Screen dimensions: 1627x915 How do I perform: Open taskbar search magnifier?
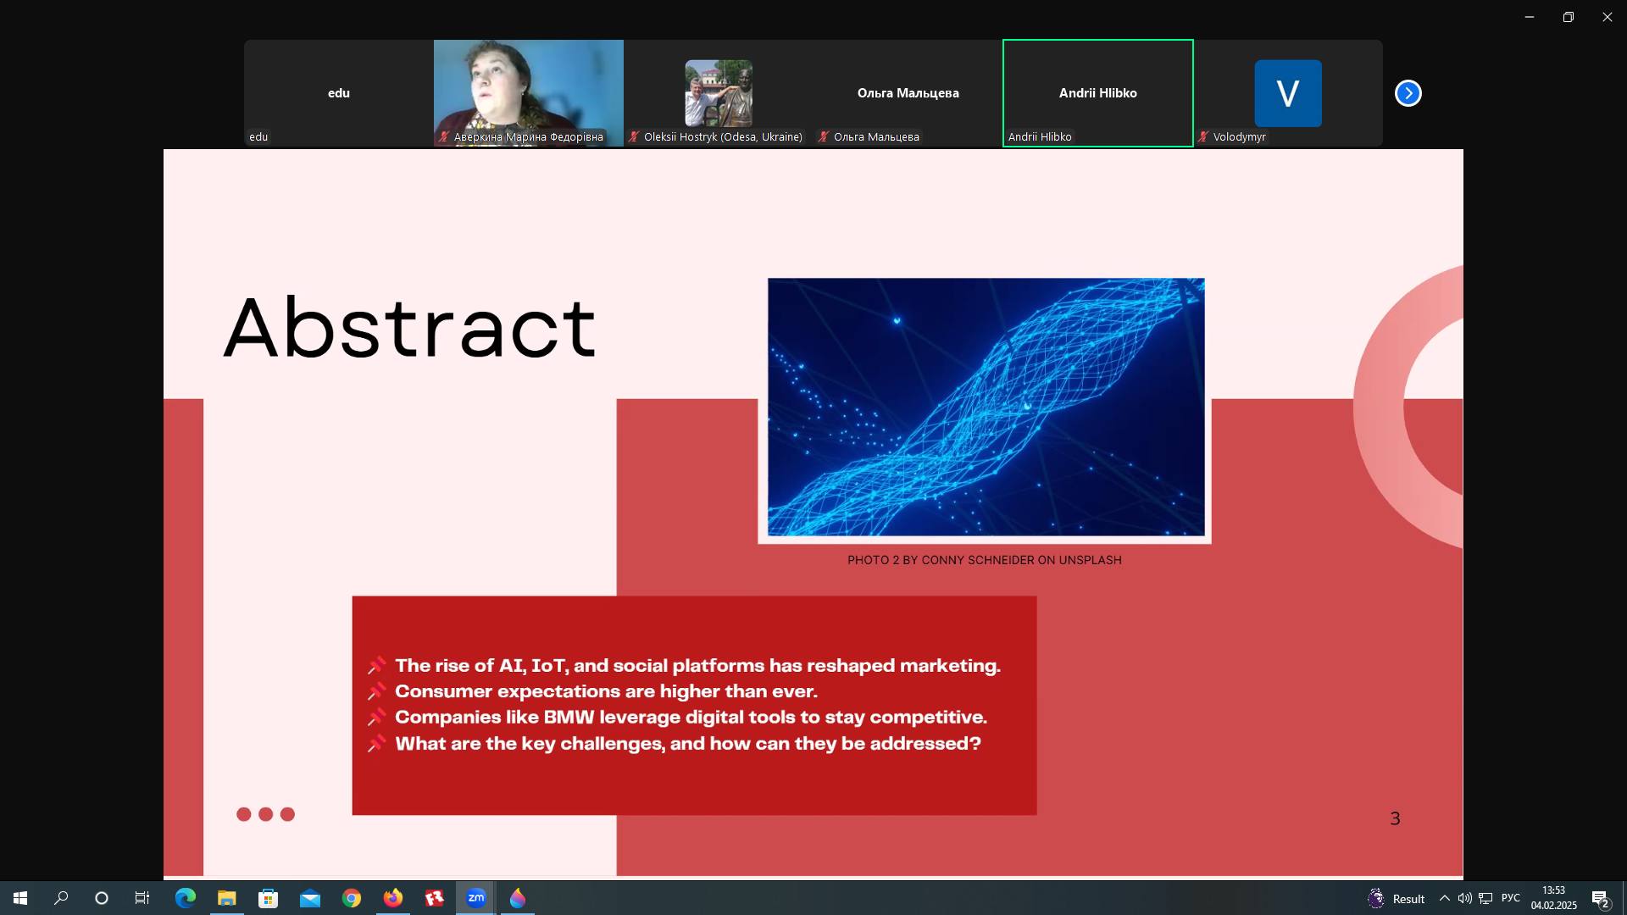pos(61,898)
